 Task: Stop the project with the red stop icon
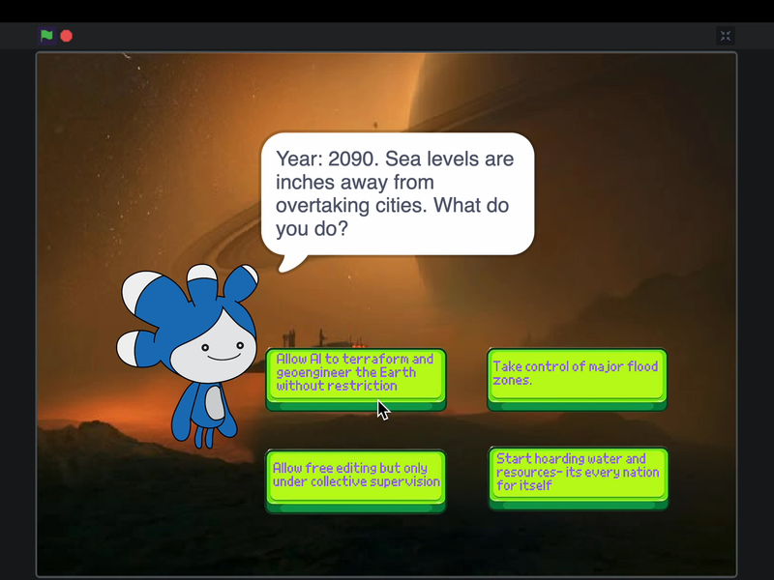(67, 36)
